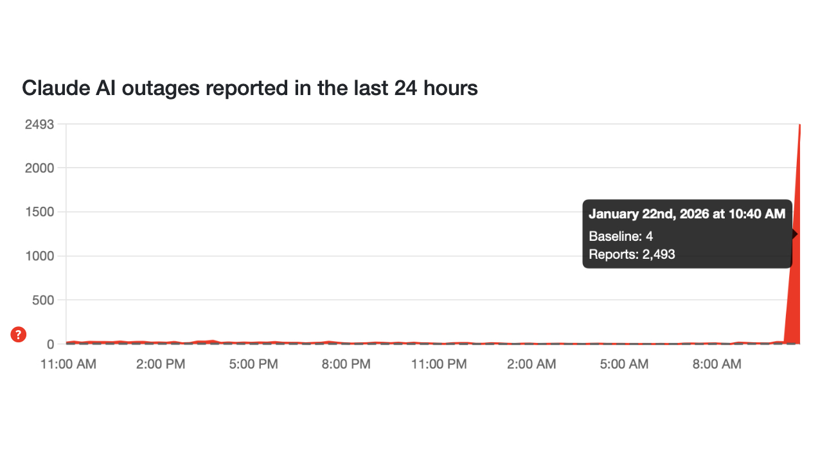Screen dimensions: 827x465
Task: Click the 500 y-axis label
Action: [43, 300]
